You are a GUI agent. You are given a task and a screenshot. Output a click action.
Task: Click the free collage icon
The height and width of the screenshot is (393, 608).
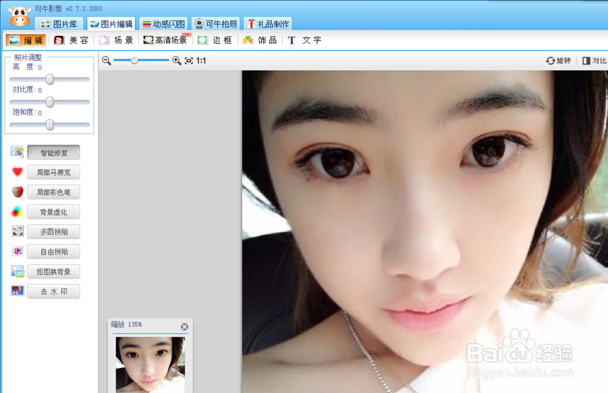pos(18,251)
